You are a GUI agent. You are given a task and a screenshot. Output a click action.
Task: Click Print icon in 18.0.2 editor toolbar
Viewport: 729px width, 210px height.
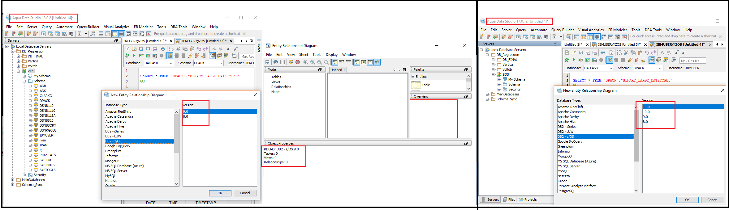(163, 49)
